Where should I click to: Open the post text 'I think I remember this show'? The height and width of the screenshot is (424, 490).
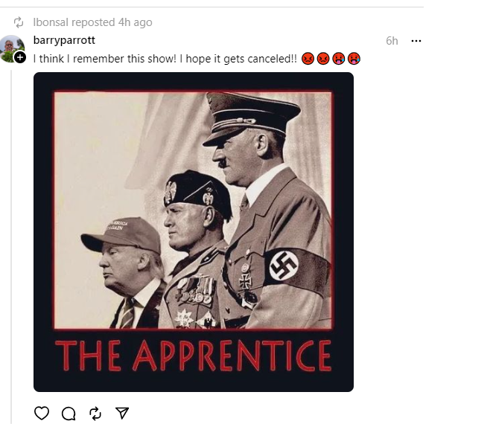105,59
